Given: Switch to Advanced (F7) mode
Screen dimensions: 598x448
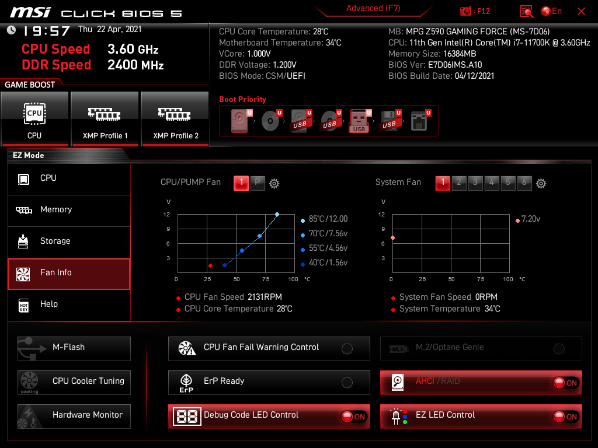Looking at the screenshot, I should point(373,8).
